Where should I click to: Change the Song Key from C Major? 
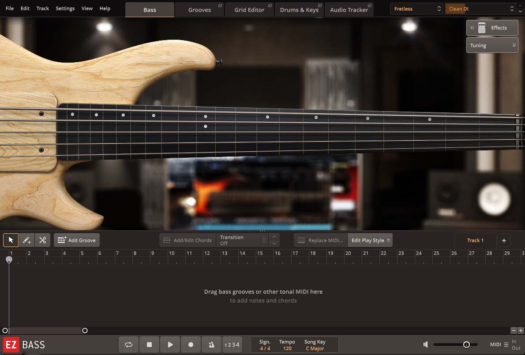click(315, 348)
